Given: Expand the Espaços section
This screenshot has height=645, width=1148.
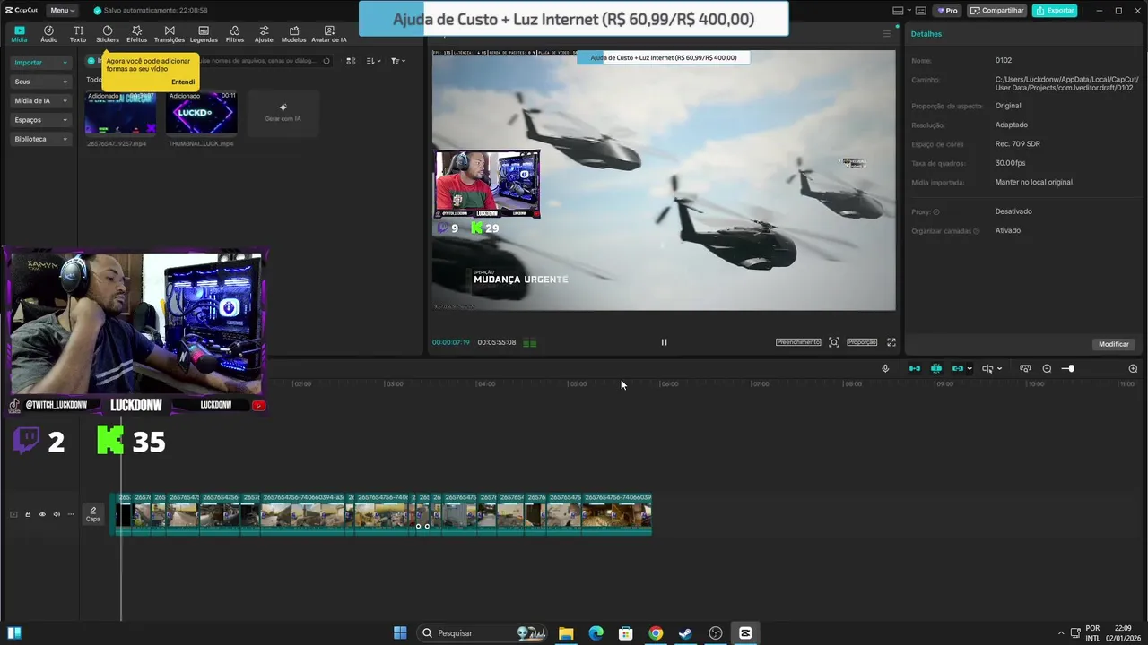Looking at the screenshot, I should (x=40, y=120).
